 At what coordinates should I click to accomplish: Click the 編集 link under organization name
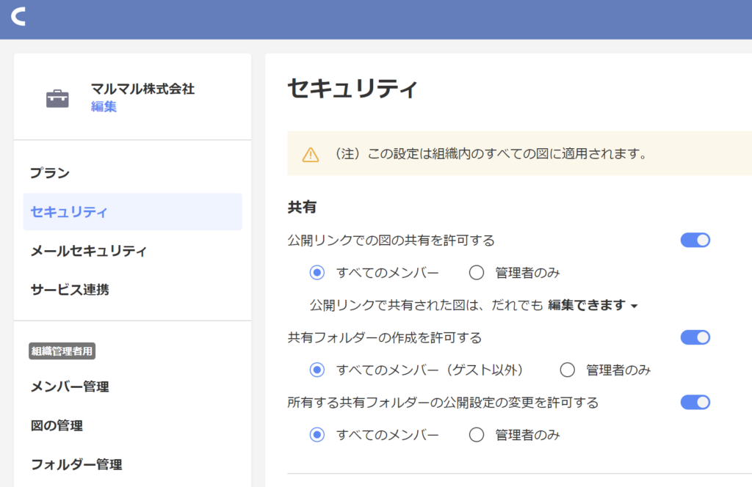pyautogui.click(x=104, y=107)
